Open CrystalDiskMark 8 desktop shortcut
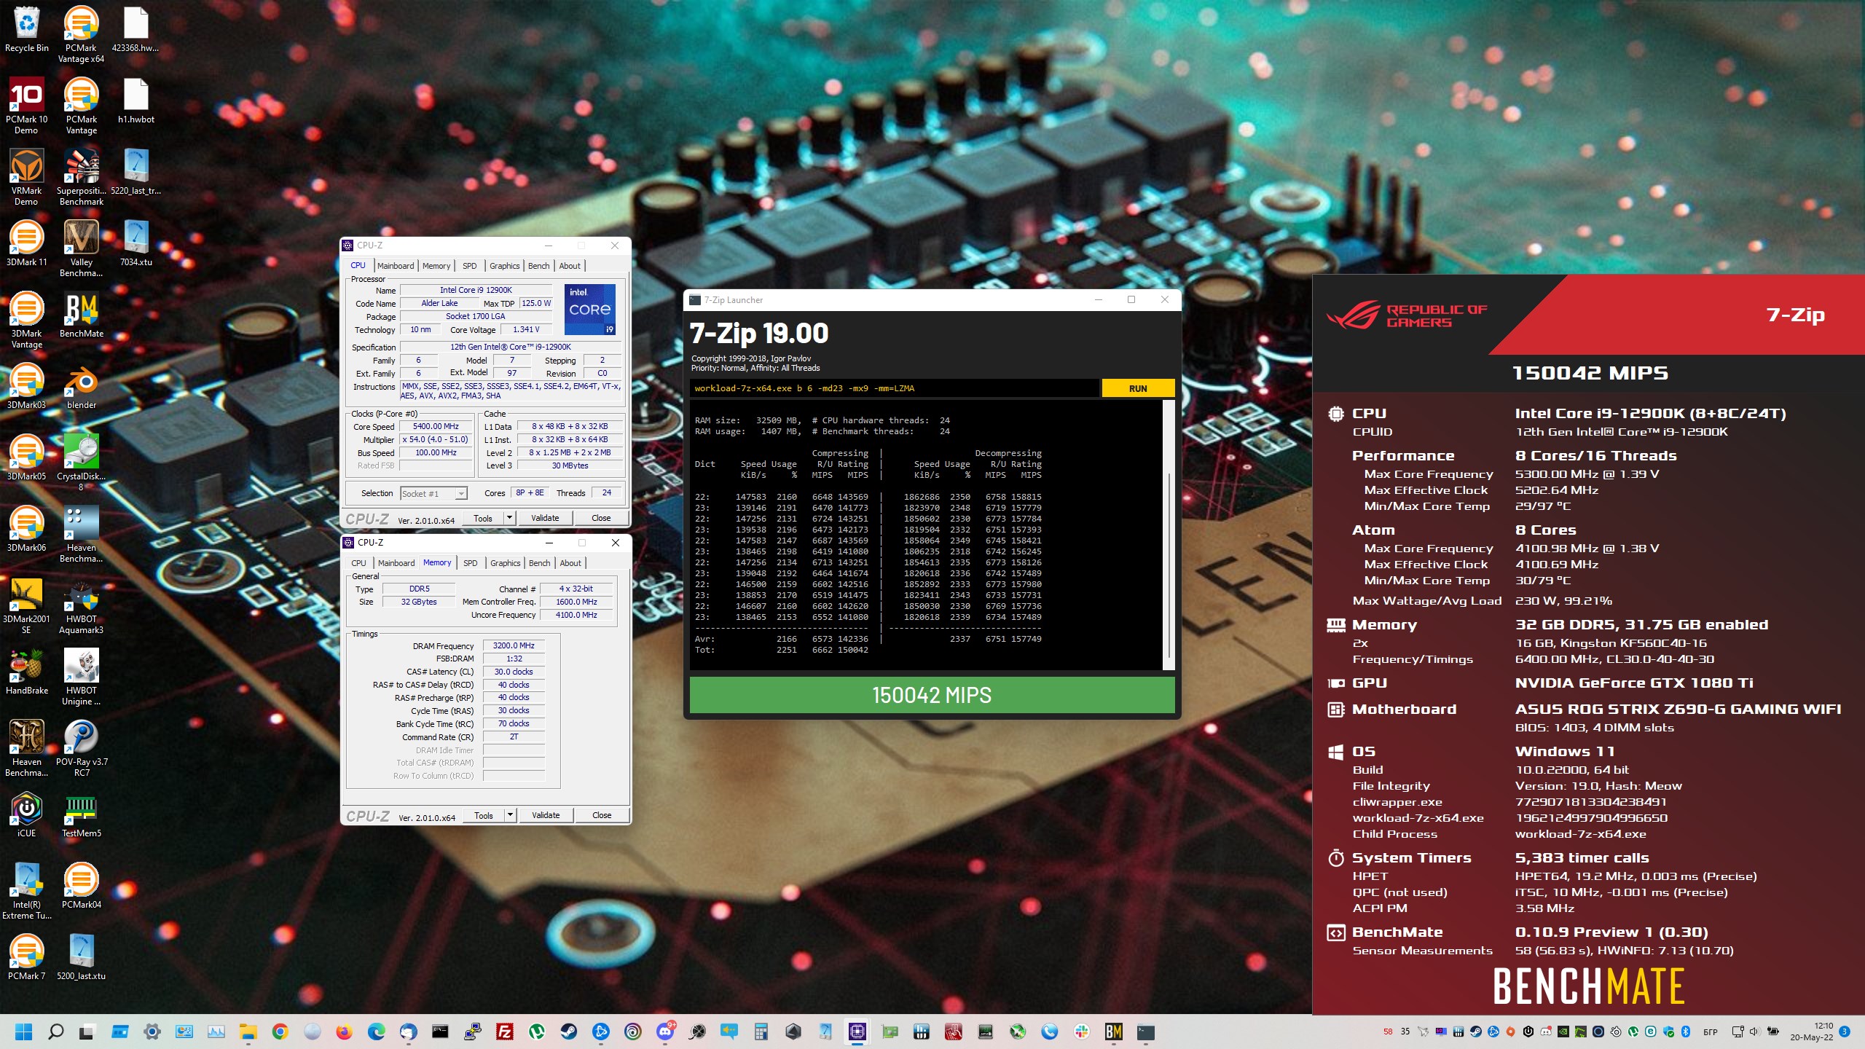 point(81,463)
